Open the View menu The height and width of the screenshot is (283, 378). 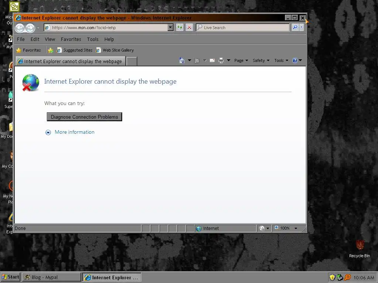click(50, 39)
